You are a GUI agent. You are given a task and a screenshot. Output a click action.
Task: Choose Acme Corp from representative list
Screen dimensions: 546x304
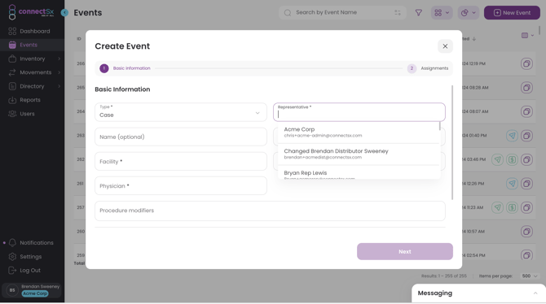359,132
